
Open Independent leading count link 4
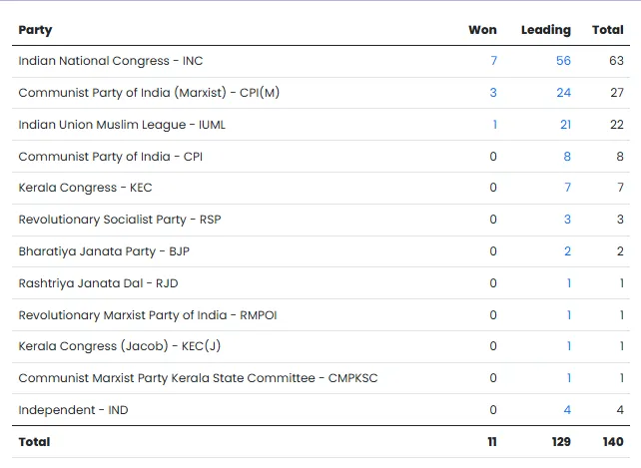pyautogui.click(x=567, y=410)
